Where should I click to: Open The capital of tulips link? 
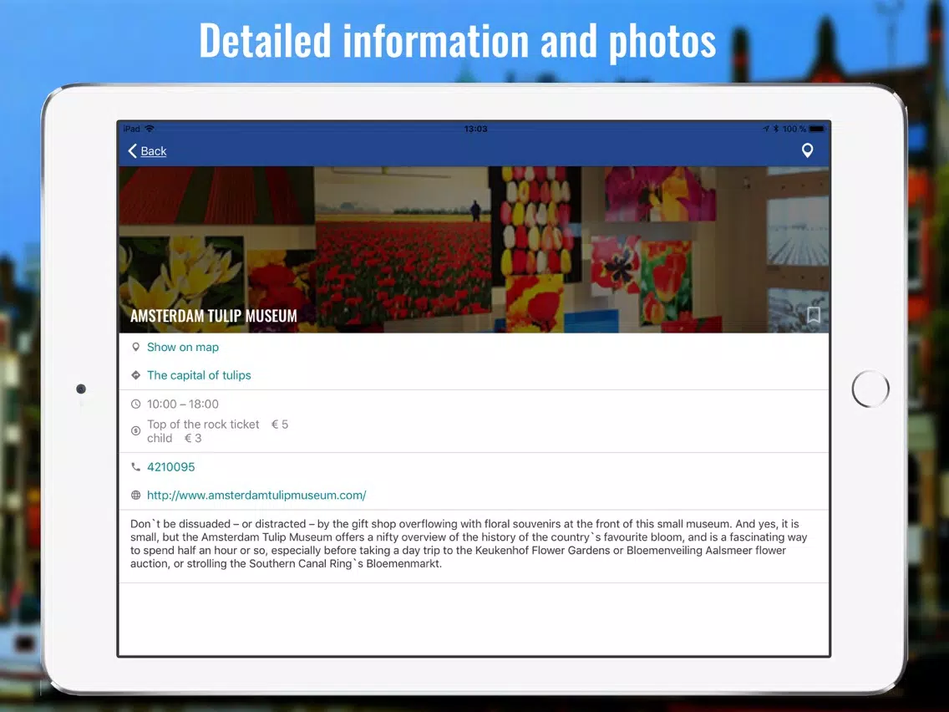point(199,374)
